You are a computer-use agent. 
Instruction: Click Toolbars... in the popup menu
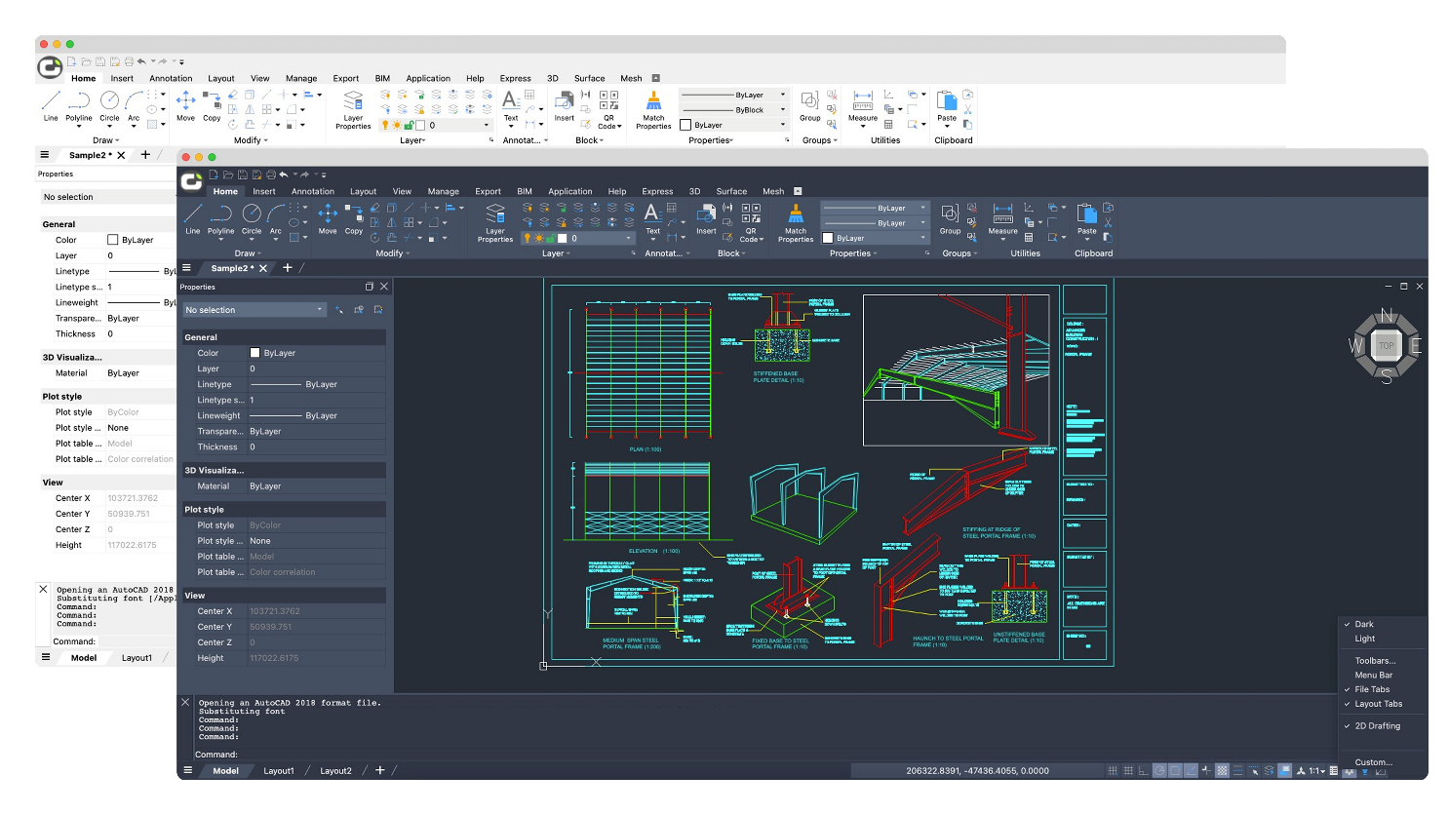pyautogui.click(x=1375, y=661)
